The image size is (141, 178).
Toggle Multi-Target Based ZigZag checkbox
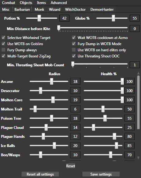[3, 56]
